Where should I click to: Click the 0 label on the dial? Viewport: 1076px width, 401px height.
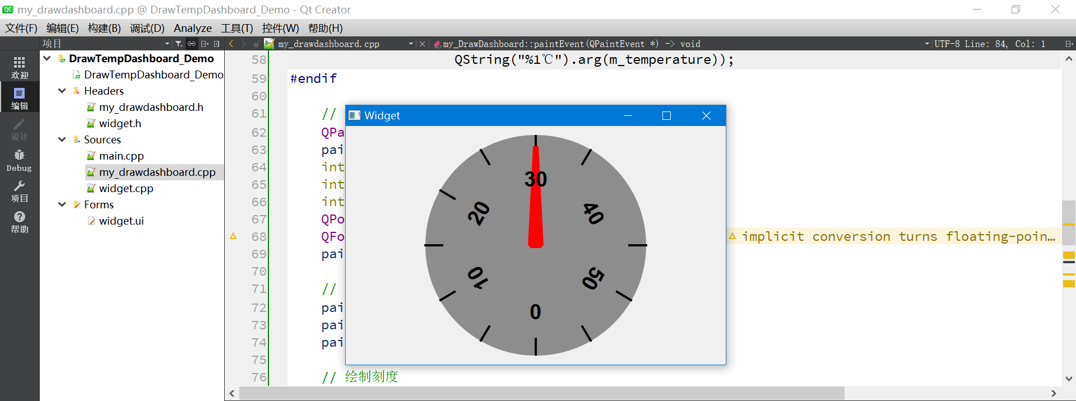pyautogui.click(x=536, y=312)
